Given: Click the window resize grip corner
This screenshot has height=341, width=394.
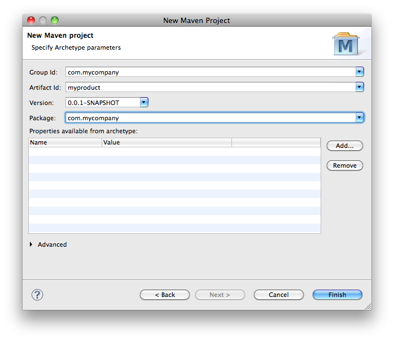Looking at the screenshot, I should (368, 307).
